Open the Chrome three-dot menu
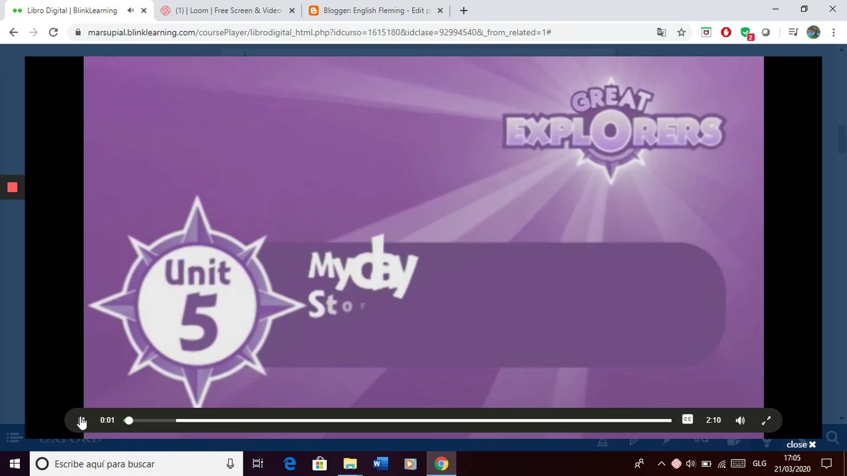The image size is (847, 476). pyautogui.click(x=833, y=32)
